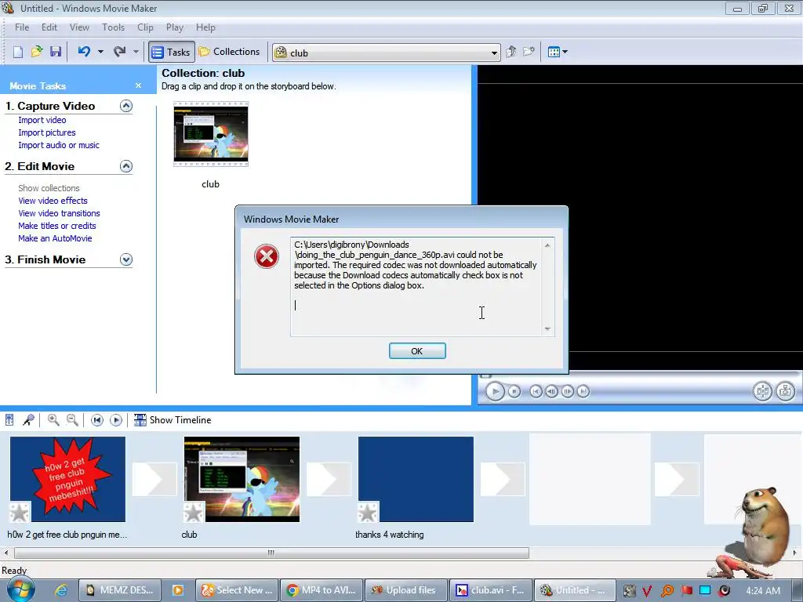Click the Set Audio Levels icon
Image resolution: width=803 pixels, height=602 pixels.
click(9, 420)
